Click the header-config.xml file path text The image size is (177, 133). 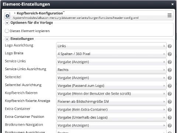pos(76,18)
